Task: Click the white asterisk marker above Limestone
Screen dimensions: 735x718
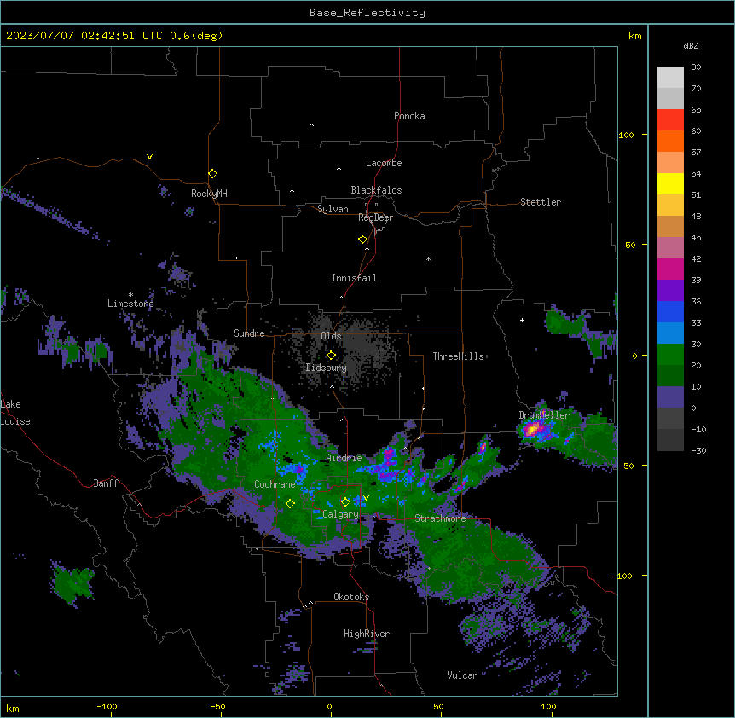Action: coord(130,295)
